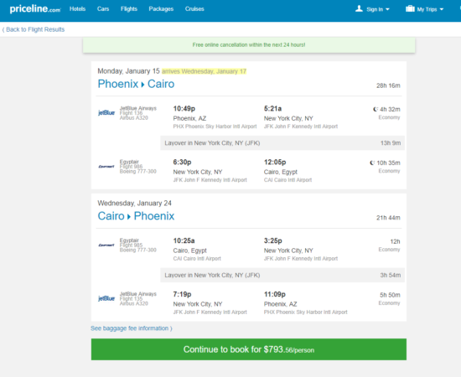The width and height of the screenshot is (461, 377).
Task: Click the Egyptair logo for Flight 986
Action: pos(106,167)
